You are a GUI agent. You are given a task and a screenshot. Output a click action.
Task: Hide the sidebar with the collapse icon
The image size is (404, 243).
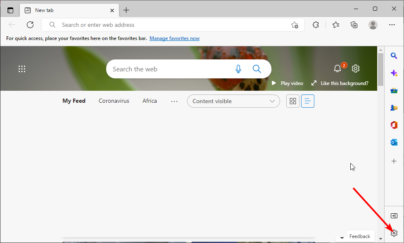click(x=394, y=216)
